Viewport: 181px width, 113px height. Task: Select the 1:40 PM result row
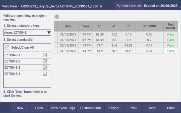pyautogui.click(x=116, y=34)
